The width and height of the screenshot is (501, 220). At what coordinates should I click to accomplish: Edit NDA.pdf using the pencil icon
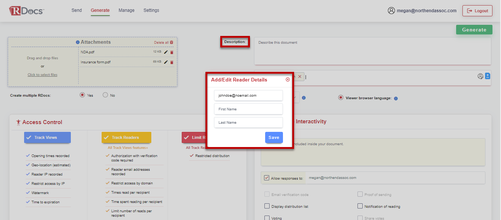165,52
